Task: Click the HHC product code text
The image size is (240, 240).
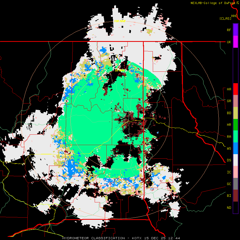Action: [234, 16]
